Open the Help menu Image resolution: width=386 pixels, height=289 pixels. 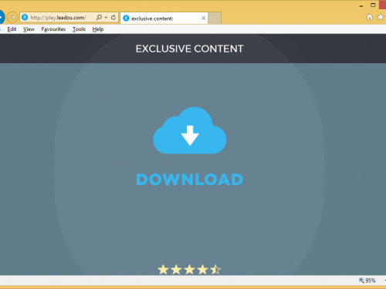pos(98,29)
